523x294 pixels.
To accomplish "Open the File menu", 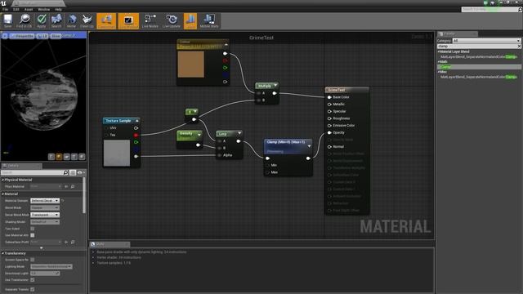I will point(6,9).
